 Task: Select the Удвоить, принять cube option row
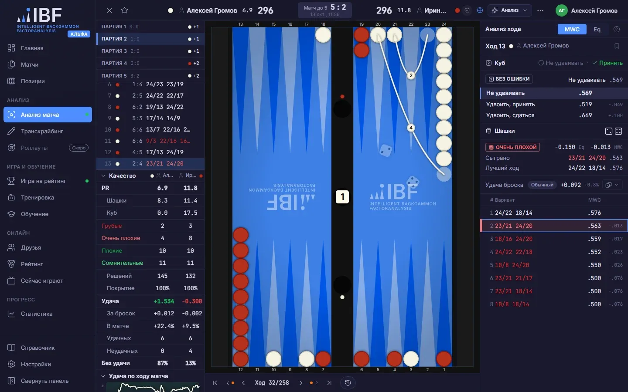[x=554, y=105]
